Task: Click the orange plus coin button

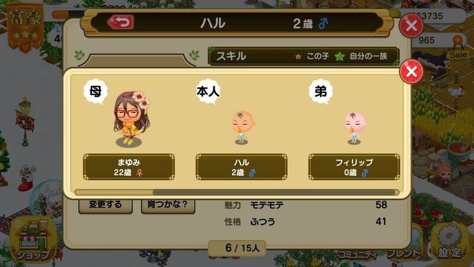Action: 457,40
